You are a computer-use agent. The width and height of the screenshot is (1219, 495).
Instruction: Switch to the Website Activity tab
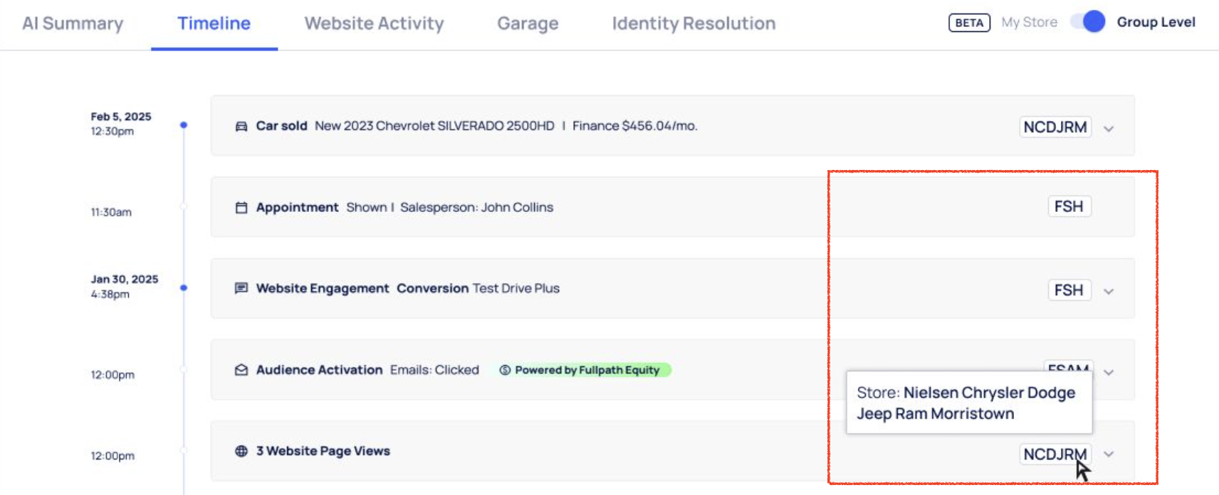[x=374, y=23]
